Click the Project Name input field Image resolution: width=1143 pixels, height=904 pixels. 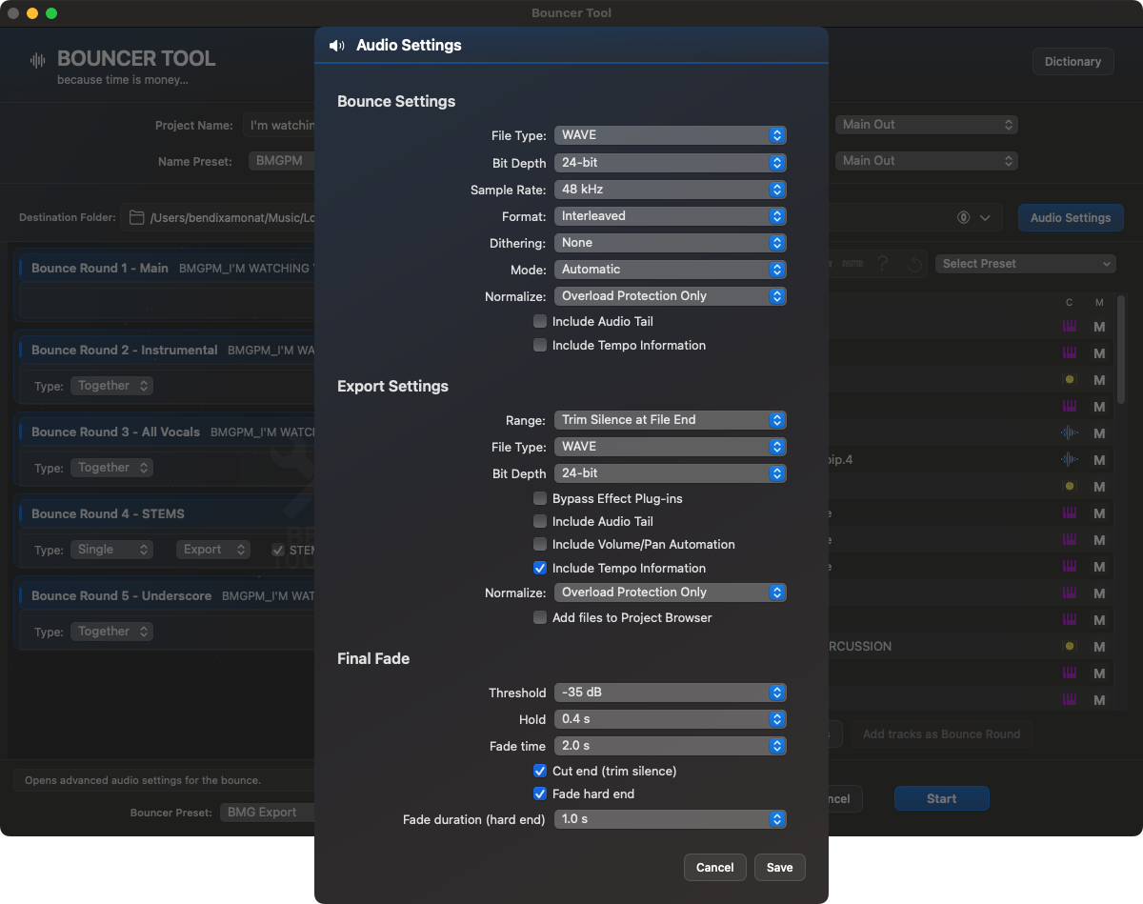tap(279, 126)
